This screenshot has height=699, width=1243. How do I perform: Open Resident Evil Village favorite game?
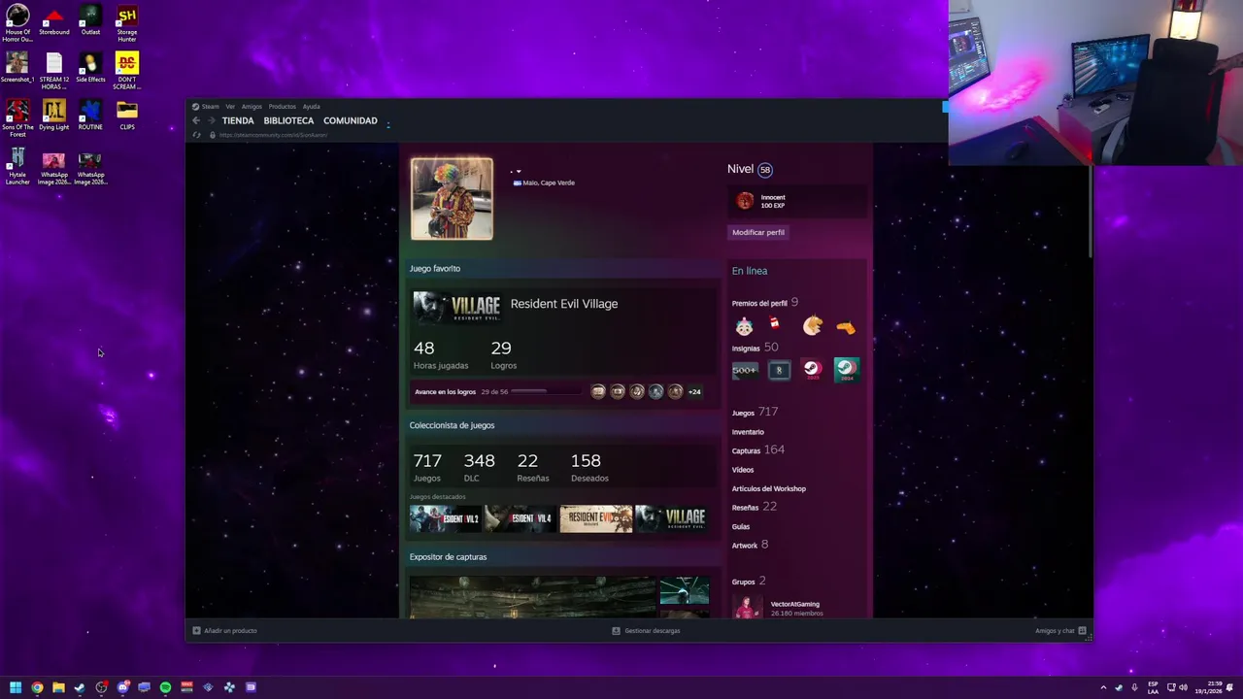[563, 304]
